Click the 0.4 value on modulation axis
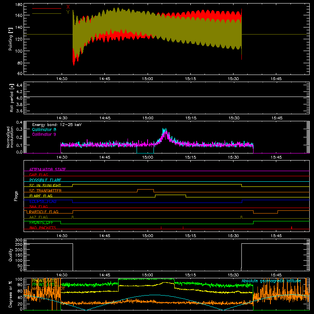This screenshot has width=314, height=314. (x=19, y=122)
